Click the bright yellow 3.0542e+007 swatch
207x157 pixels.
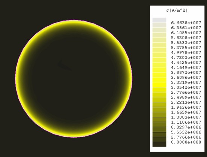click(159, 85)
